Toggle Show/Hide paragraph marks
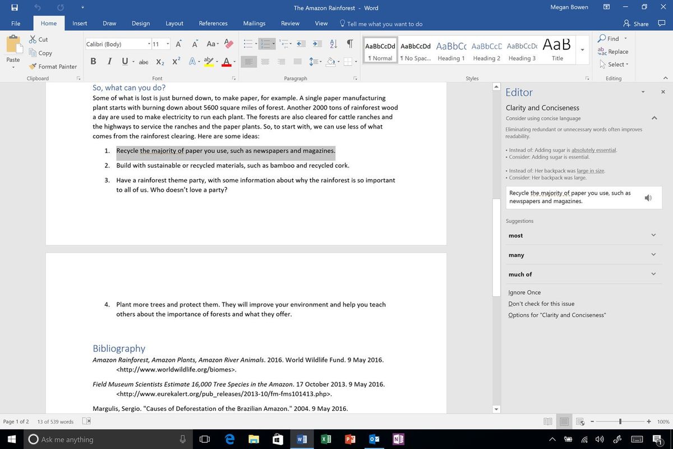 pos(351,43)
